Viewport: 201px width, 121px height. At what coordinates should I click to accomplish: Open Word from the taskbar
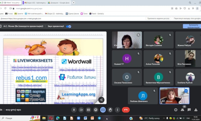(85, 118)
